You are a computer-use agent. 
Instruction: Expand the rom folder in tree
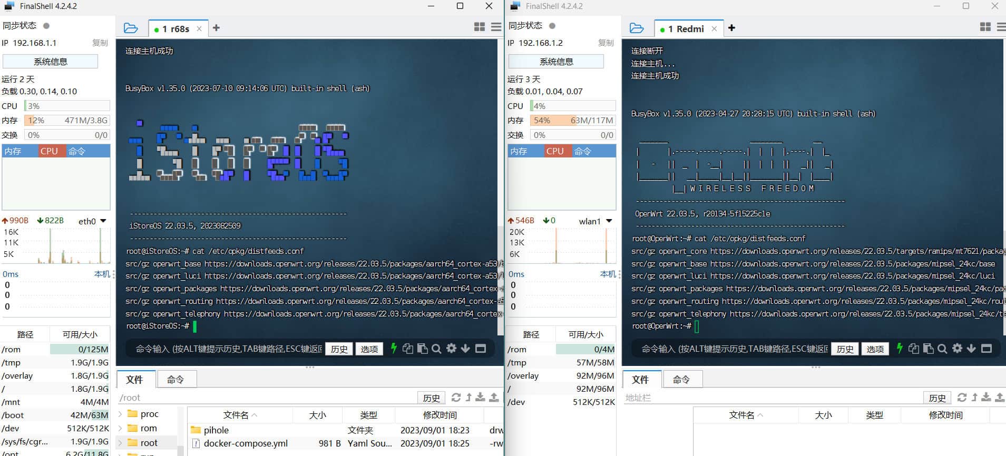pos(120,428)
